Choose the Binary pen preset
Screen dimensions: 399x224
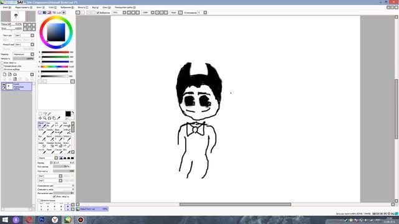(x=67, y=145)
